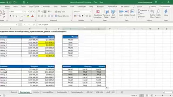This screenshot has height=97, width=173.
Task: Decrease font size with the smaller A
Action: point(34,12)
